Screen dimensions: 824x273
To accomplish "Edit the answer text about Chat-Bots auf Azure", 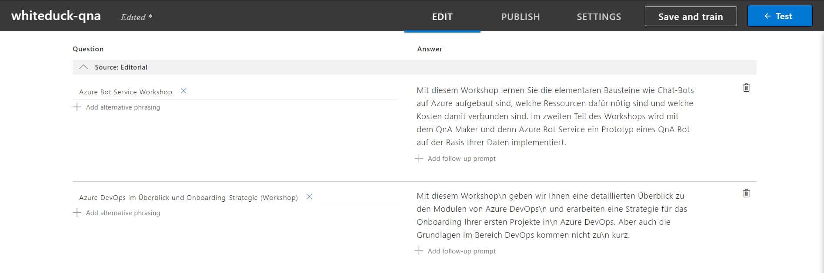I will pos(555,116).
